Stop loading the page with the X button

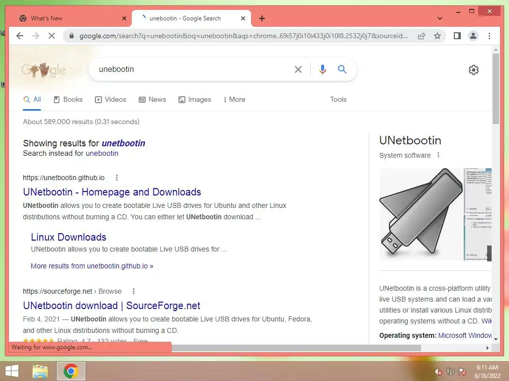click(x=52, y=36)
